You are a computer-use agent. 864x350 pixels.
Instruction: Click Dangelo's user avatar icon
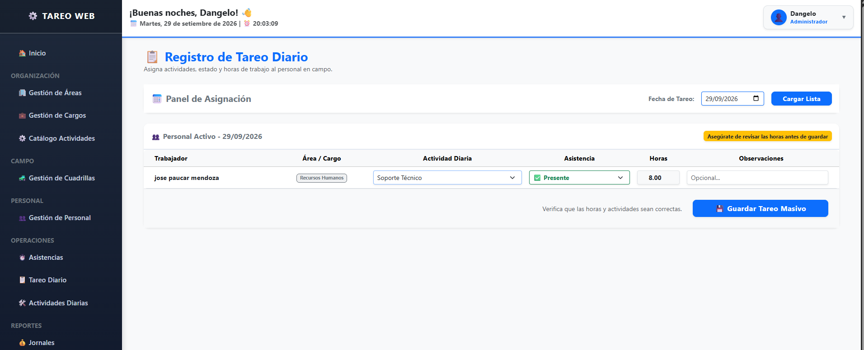(x=779, y=18)
